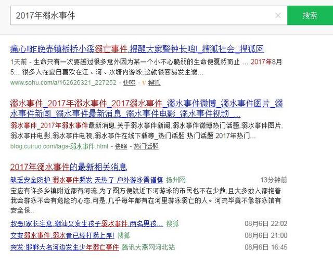333x264 pixels.
Task: Clear the search box with the X icon
Action: coord(278,16)
